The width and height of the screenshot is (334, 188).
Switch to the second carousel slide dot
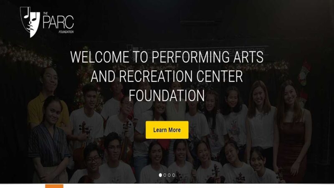tap(164, 175)
